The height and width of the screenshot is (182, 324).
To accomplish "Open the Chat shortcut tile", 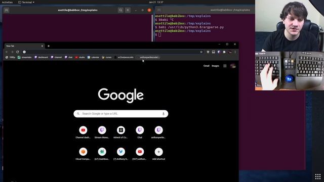I will 140,132.
